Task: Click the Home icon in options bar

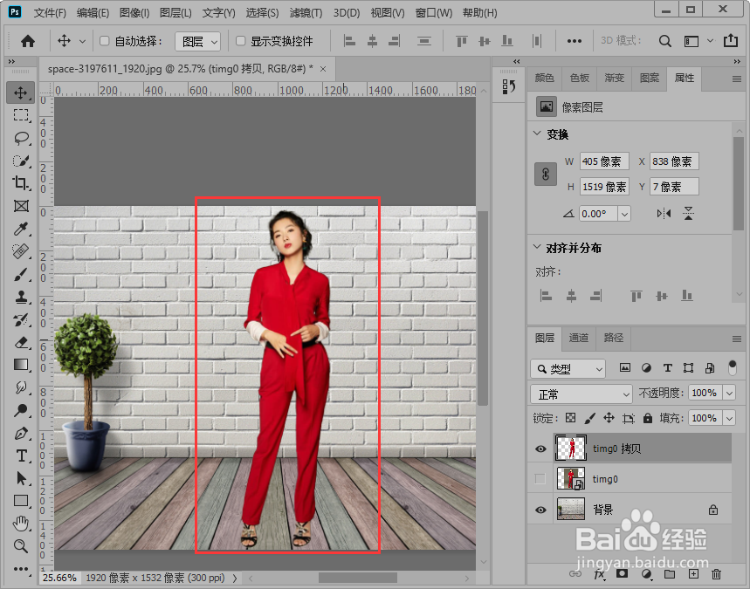Action: point(28,41)
